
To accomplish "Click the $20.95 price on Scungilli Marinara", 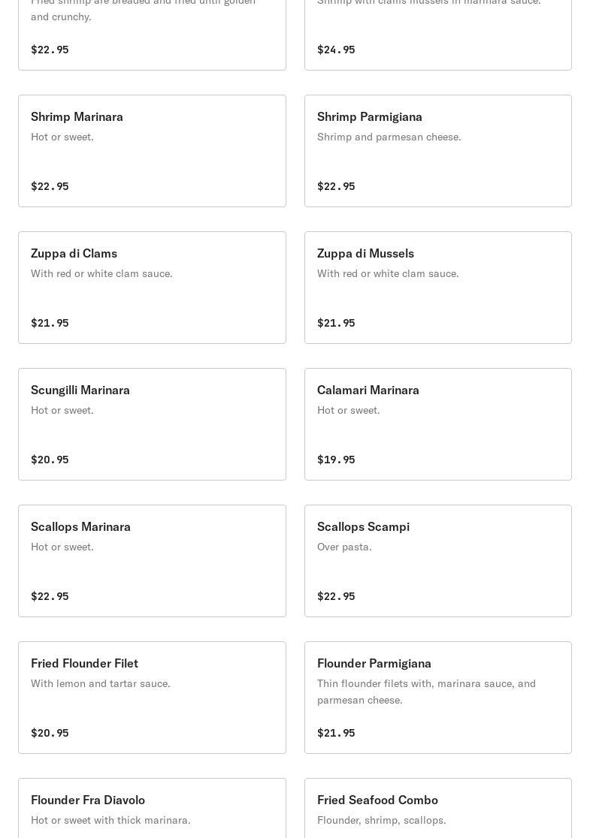I will pos(50,460).
